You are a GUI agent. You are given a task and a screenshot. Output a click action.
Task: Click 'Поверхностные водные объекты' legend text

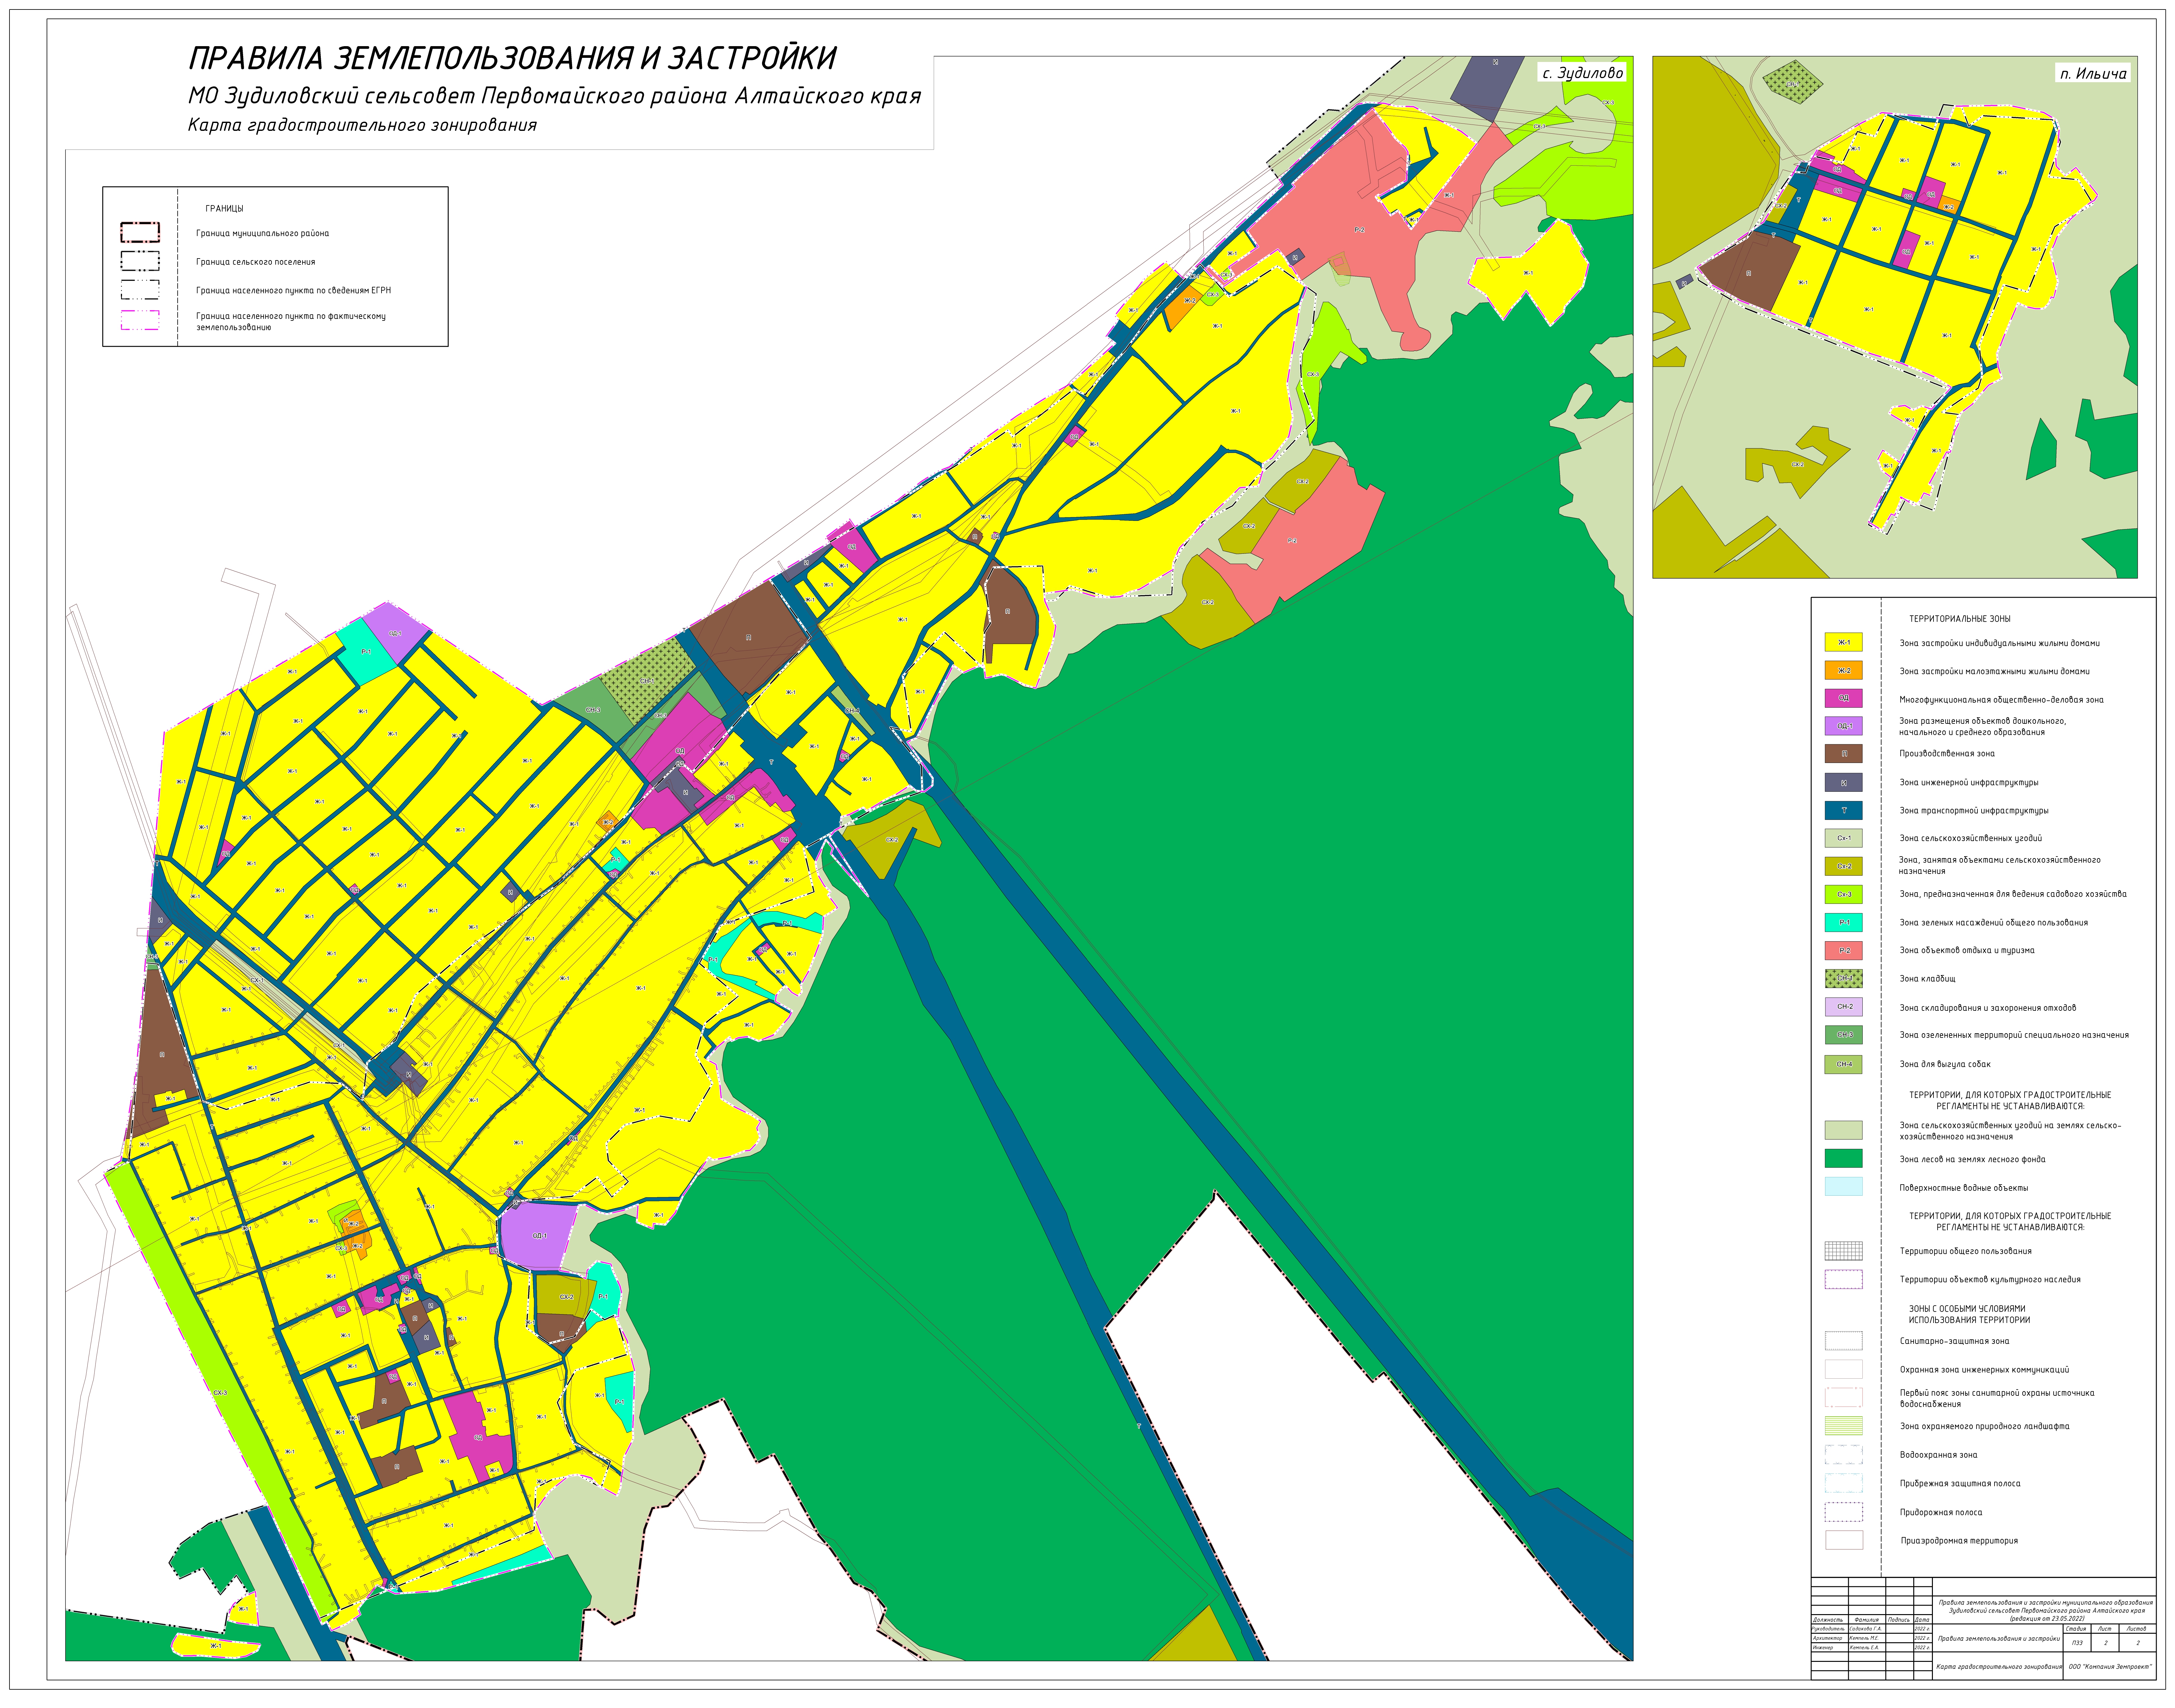[1964, 1188]
